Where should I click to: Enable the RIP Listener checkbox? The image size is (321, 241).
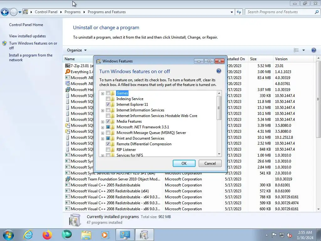point(108,150)
